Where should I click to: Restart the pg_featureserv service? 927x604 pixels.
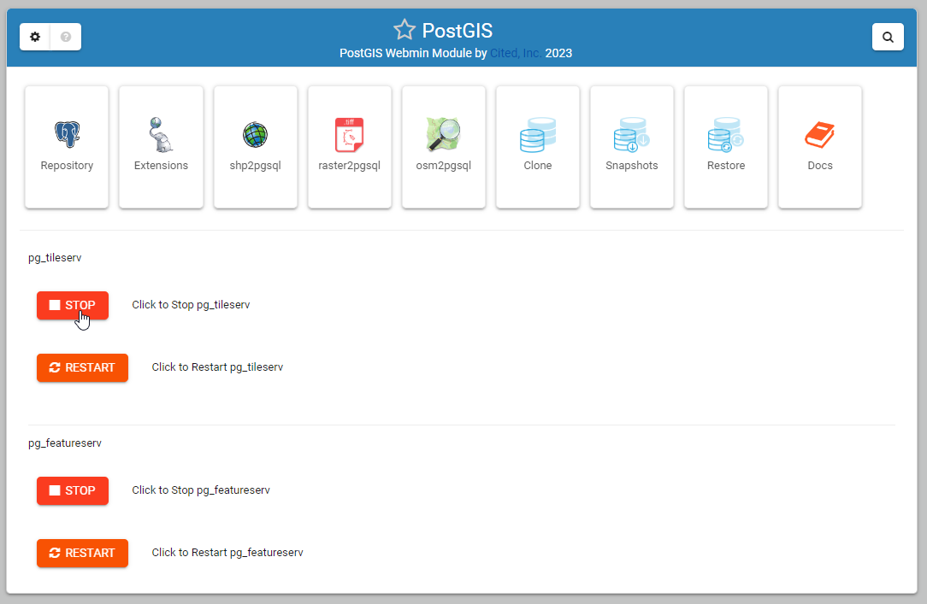point(82,553)
